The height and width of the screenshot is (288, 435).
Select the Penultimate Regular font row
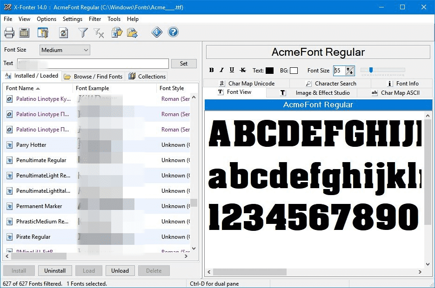click(x=97, y=160)
